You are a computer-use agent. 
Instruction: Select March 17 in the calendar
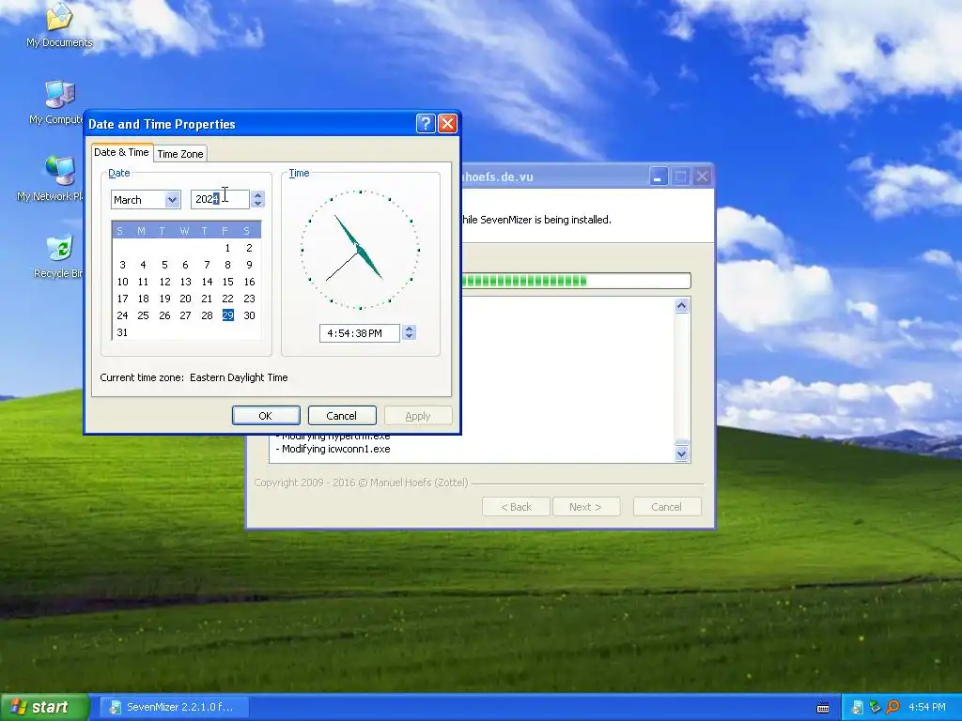pos(123,299)
